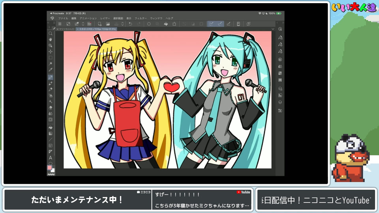Click the second command bar icon with diagonal square
Image resolution: width=379 pixels, height=213 pixels.
click(x=68, y=24)
